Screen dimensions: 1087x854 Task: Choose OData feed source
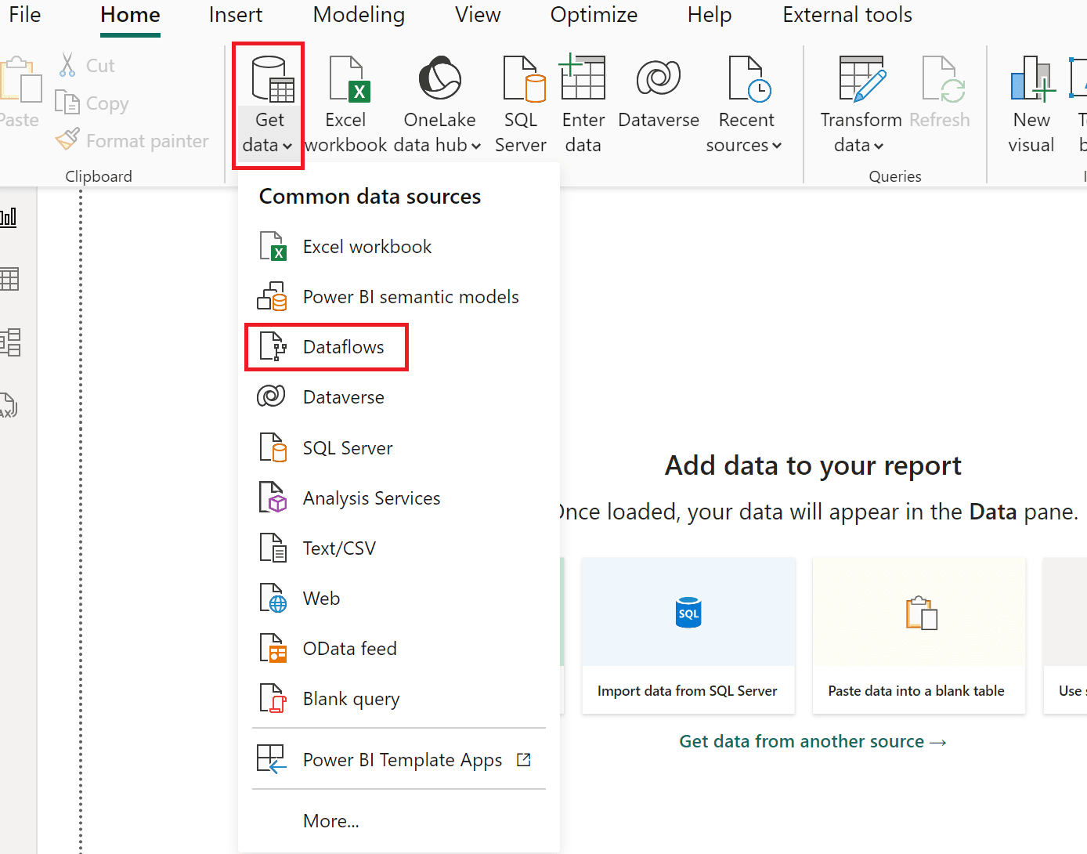(x=399, y=649)
